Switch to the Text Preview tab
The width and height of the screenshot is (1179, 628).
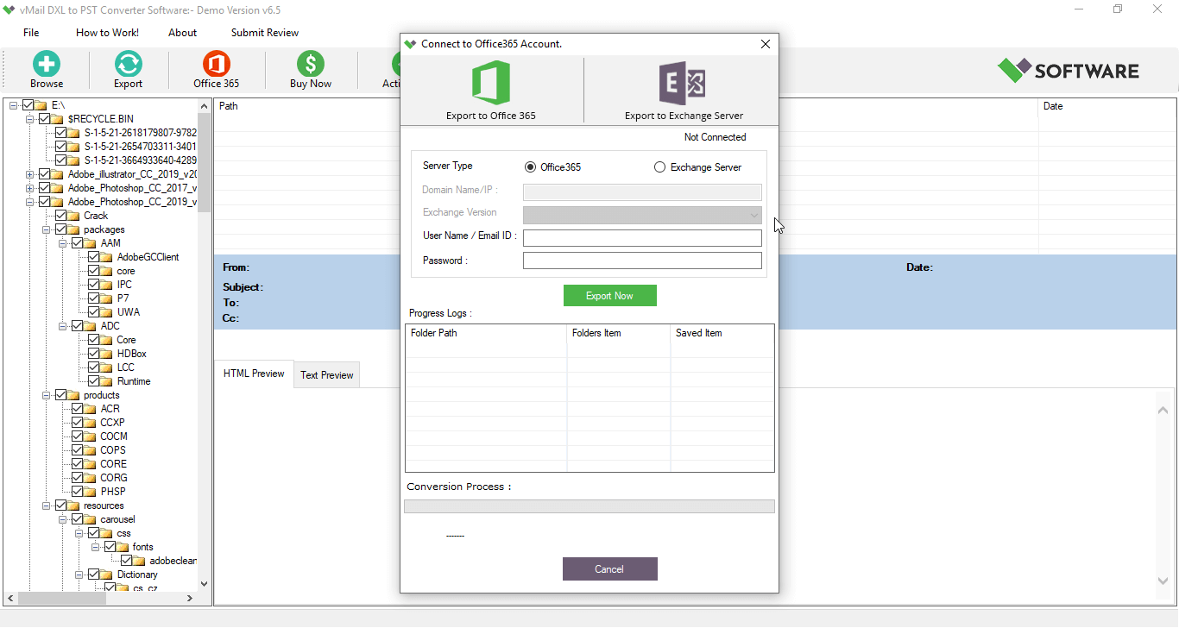[326, 375]
